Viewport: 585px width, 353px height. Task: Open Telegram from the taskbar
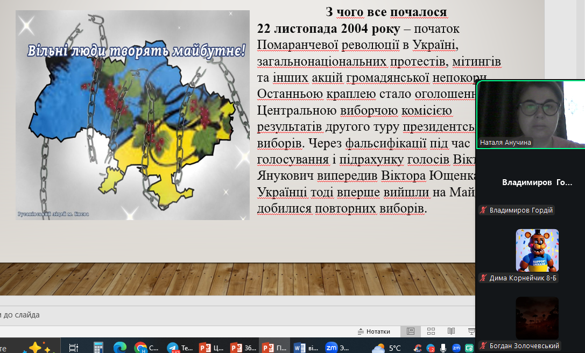(x=179, y=348)
